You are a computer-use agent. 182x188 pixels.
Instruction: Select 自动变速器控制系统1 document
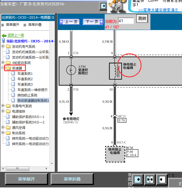click(x=33, y=101)
